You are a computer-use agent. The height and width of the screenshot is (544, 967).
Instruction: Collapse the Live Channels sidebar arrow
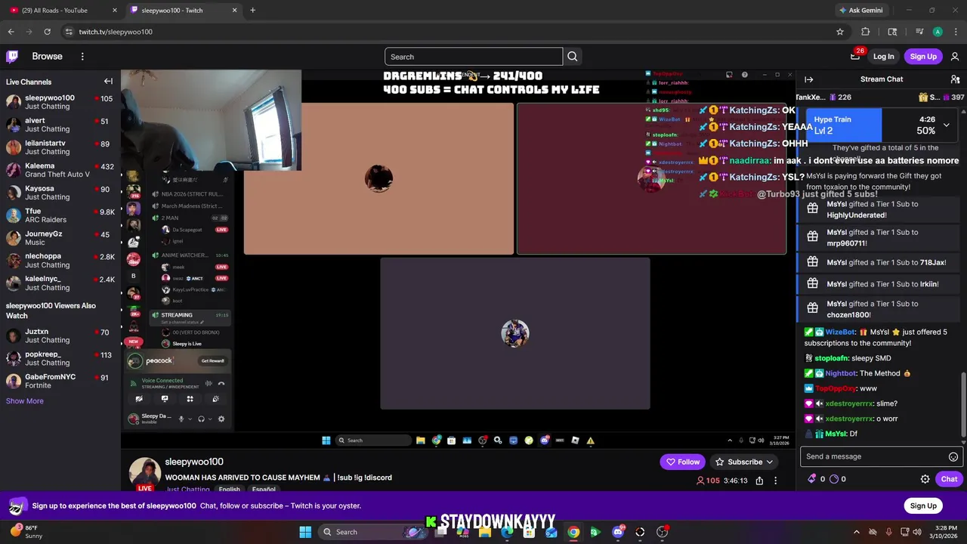point(108,82)
